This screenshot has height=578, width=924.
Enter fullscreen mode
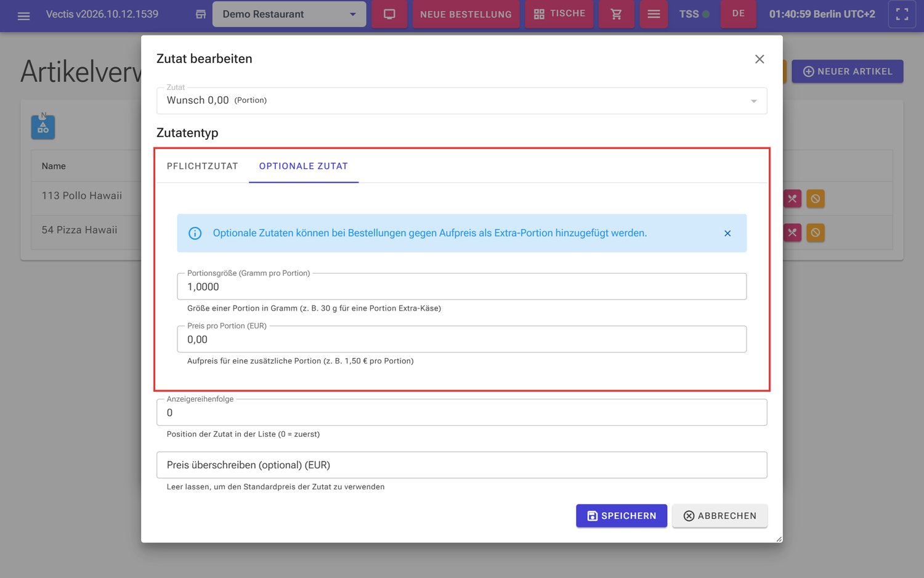(x=902, y=14)
